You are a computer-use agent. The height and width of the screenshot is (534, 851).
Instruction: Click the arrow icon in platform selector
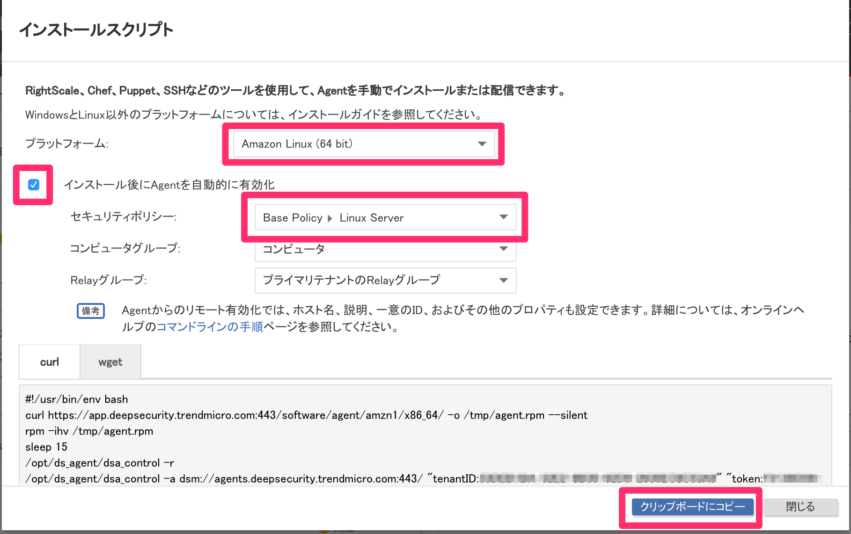click(x=482, y=144)
